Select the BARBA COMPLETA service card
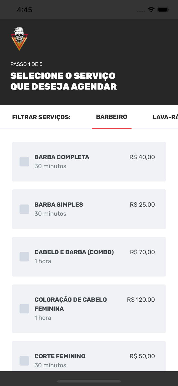This screenshot has height=386, width=178. 89,162
